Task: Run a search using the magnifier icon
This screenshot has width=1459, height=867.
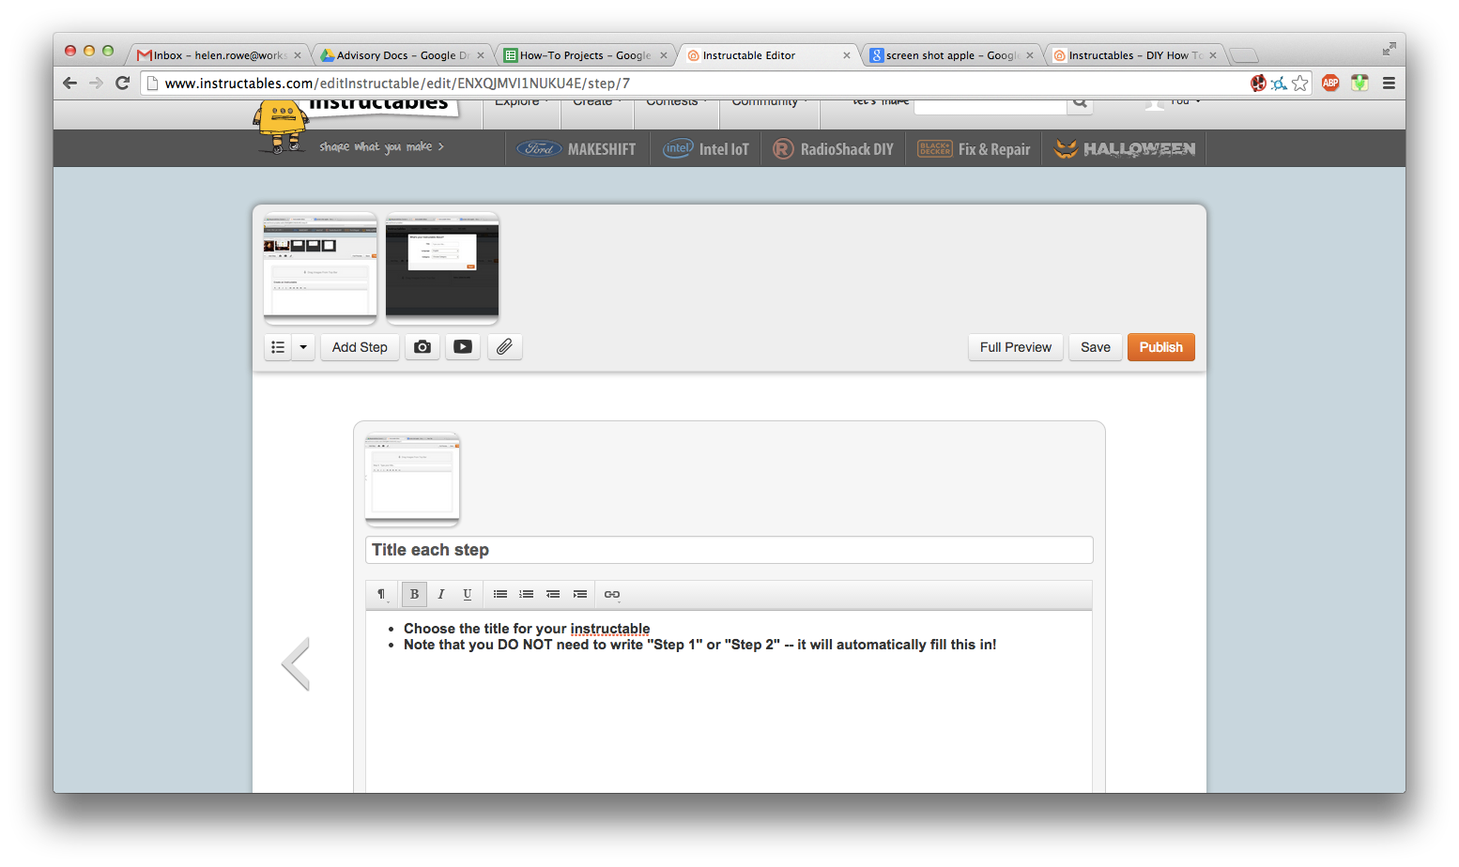Action: click(1079, 103)
